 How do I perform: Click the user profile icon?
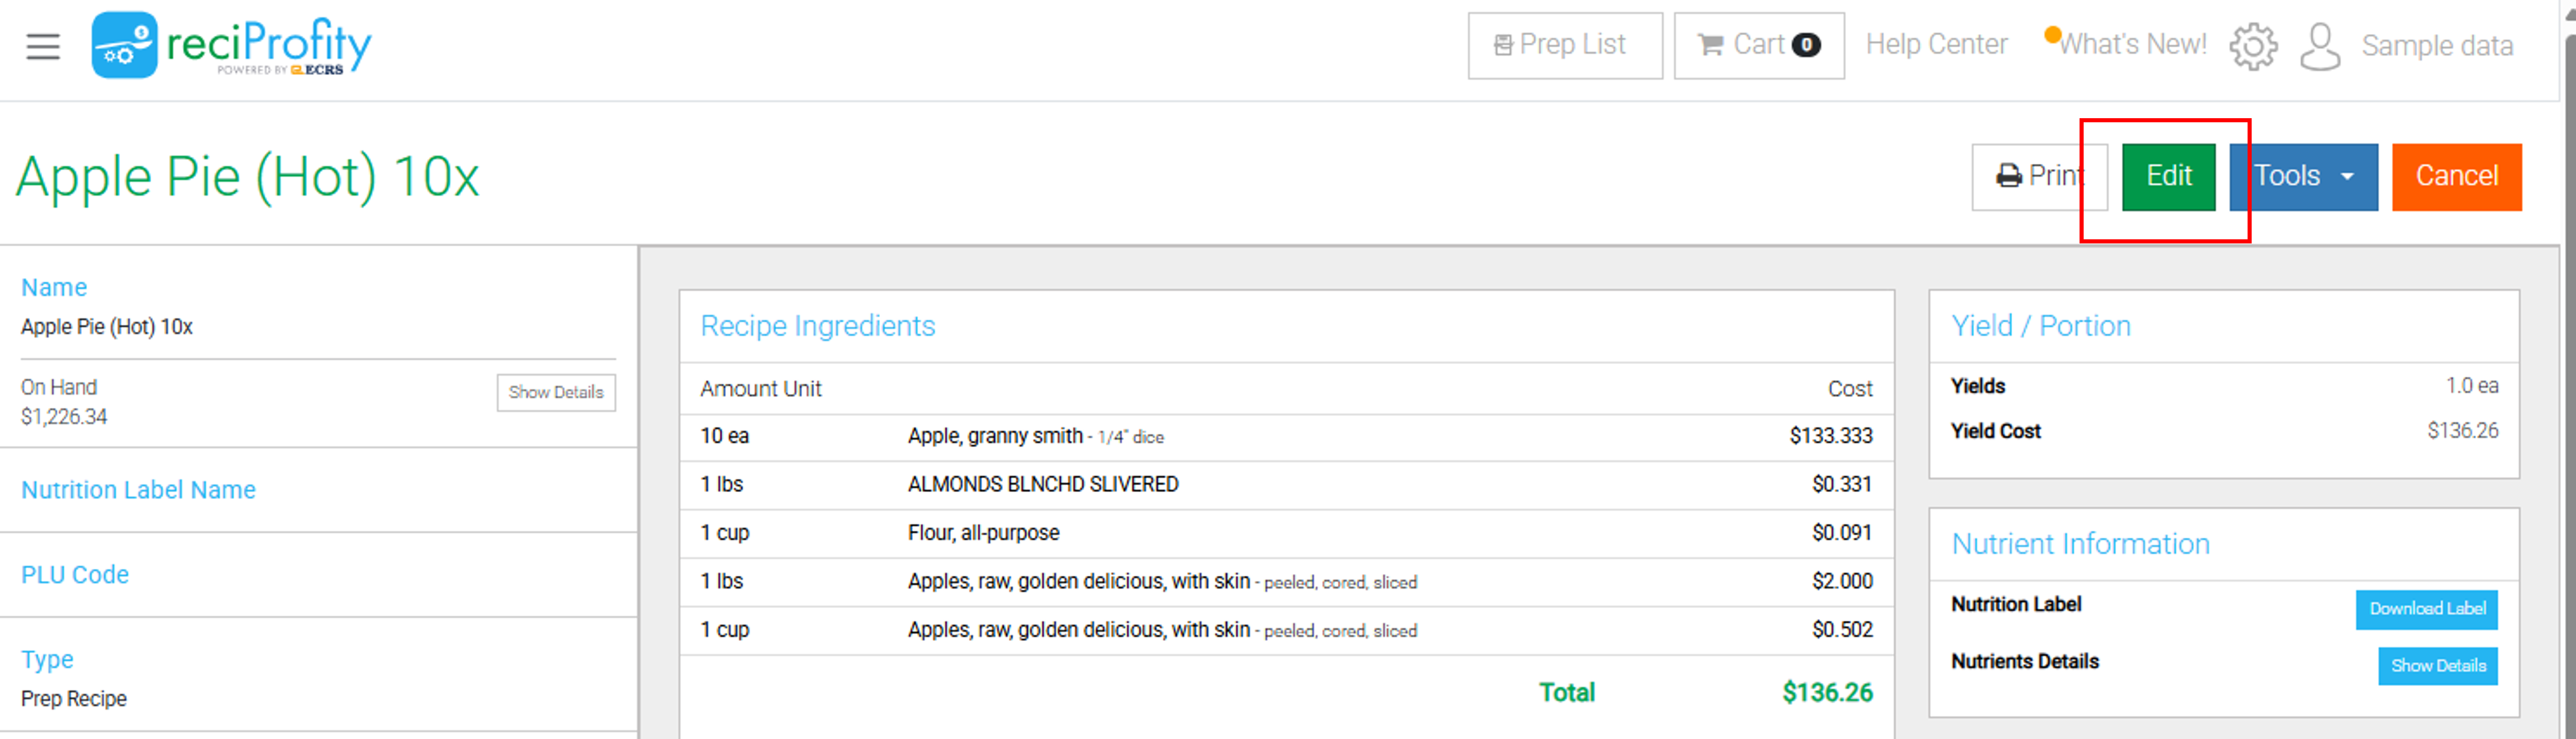(2320, 46)
